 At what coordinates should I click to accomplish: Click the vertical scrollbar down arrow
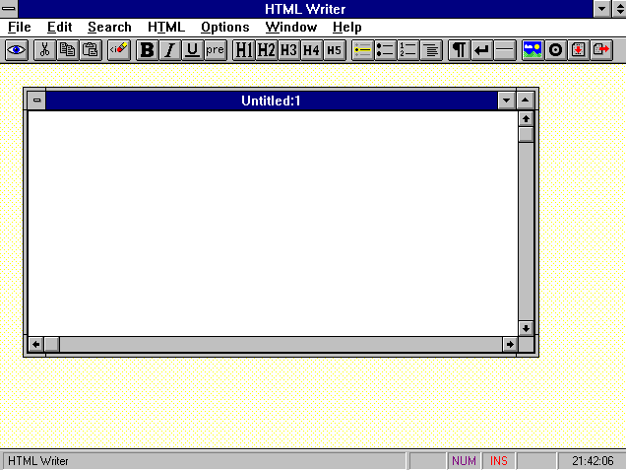526,328
